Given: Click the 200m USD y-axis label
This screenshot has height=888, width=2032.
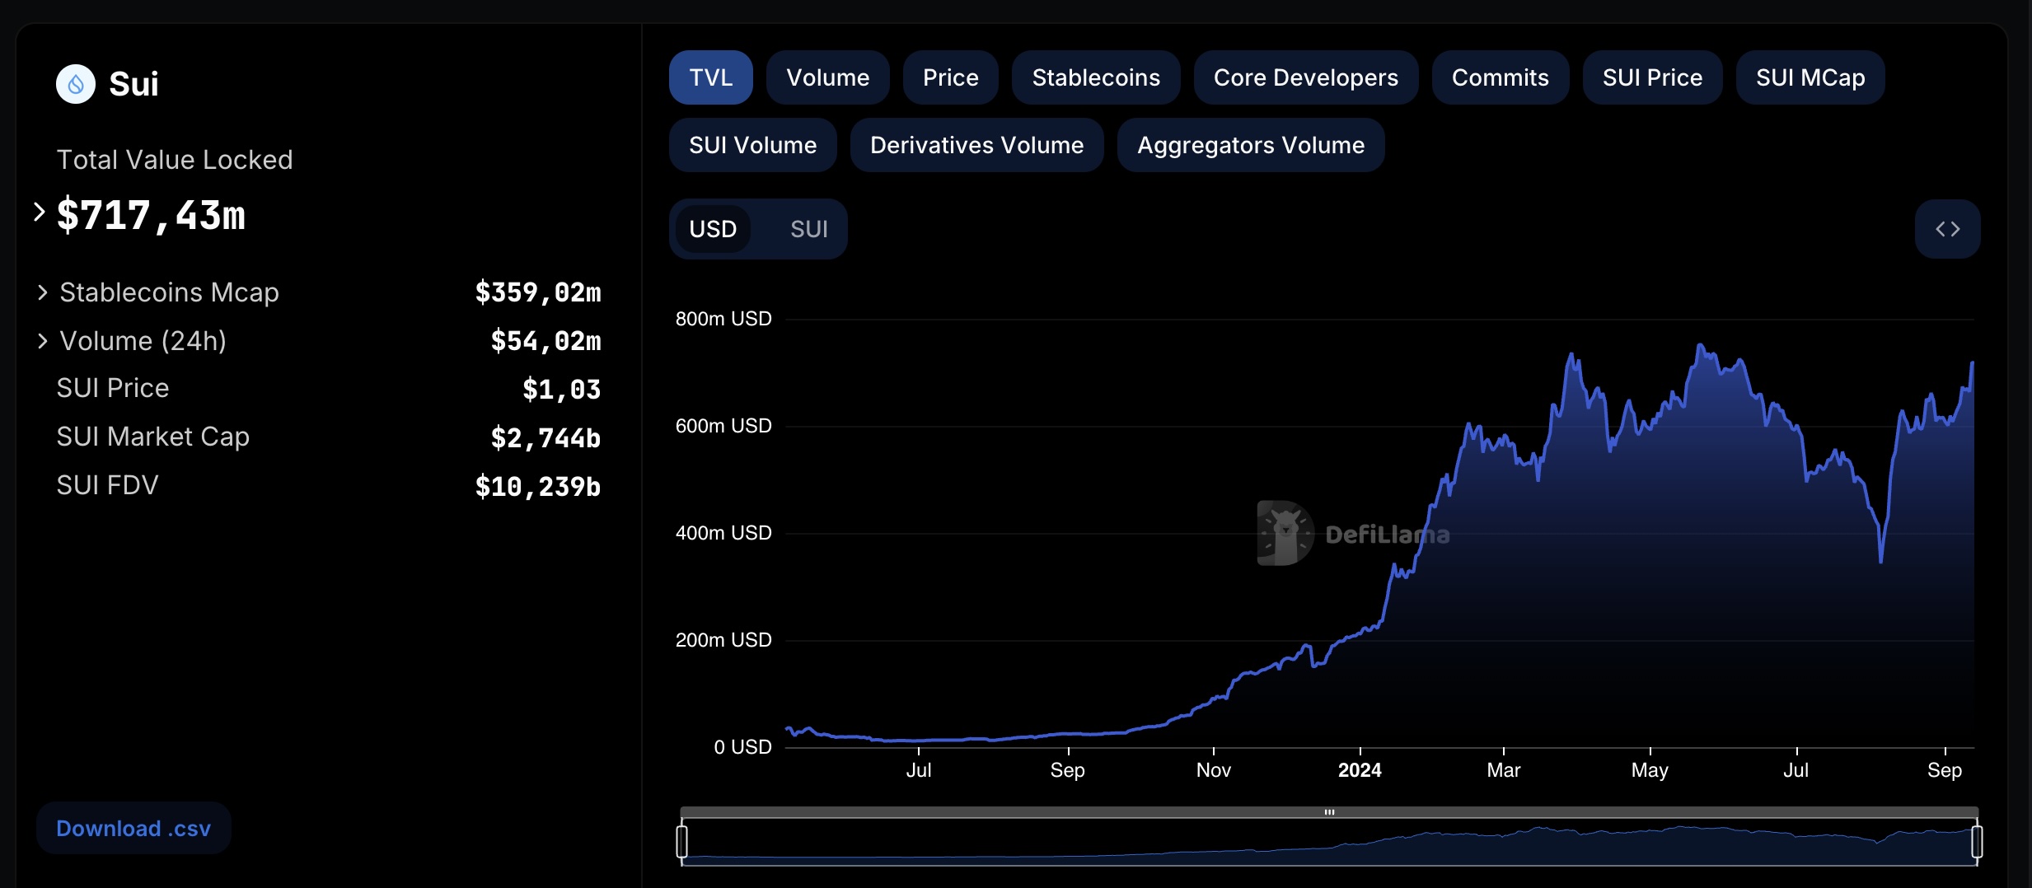Looking at the screenshot, I should pyautogui.click(x=723, y=640).
